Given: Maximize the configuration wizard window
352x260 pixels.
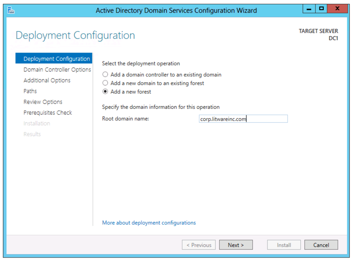Looking at the screenshot, I should click(321, 9).
